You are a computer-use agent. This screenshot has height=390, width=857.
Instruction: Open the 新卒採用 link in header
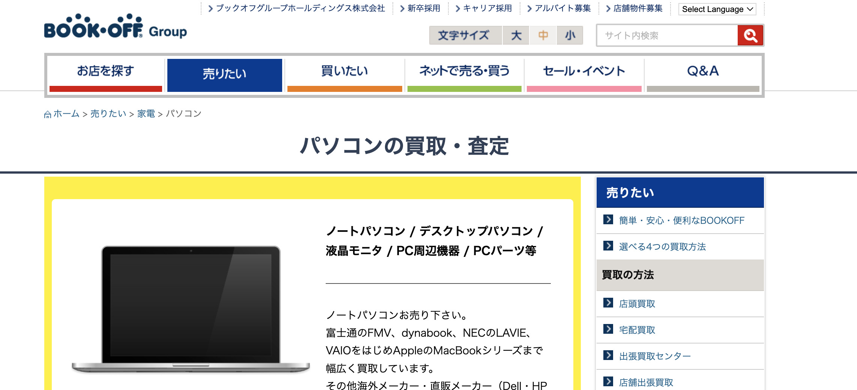pyautogui.click(x=424, y=8)
